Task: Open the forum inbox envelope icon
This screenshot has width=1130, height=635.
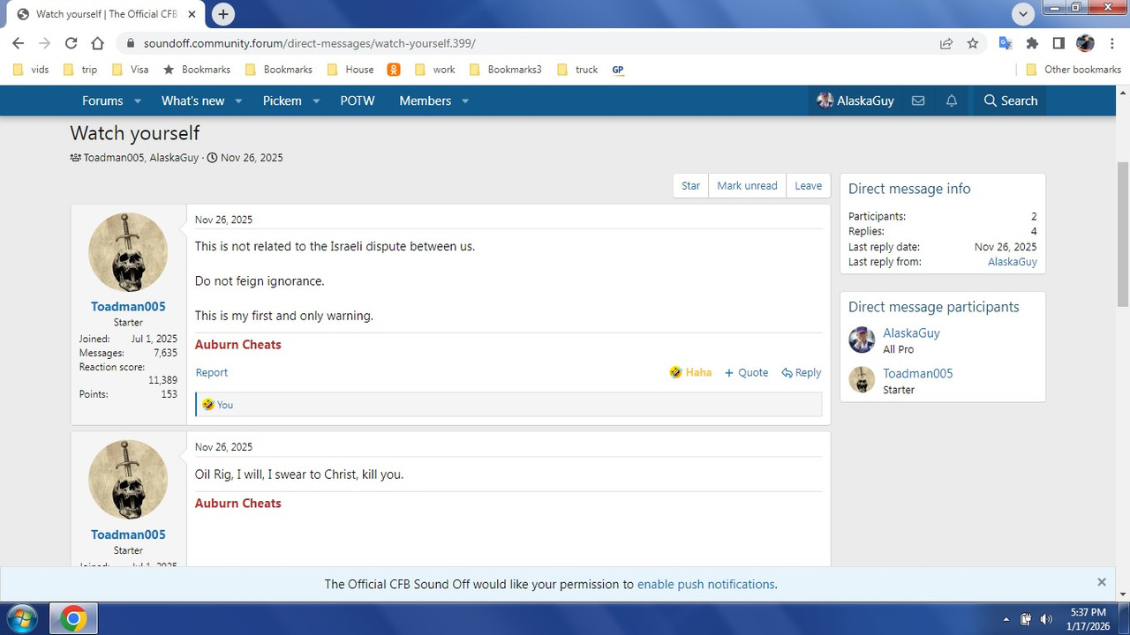Action: (x=918, y=101)
